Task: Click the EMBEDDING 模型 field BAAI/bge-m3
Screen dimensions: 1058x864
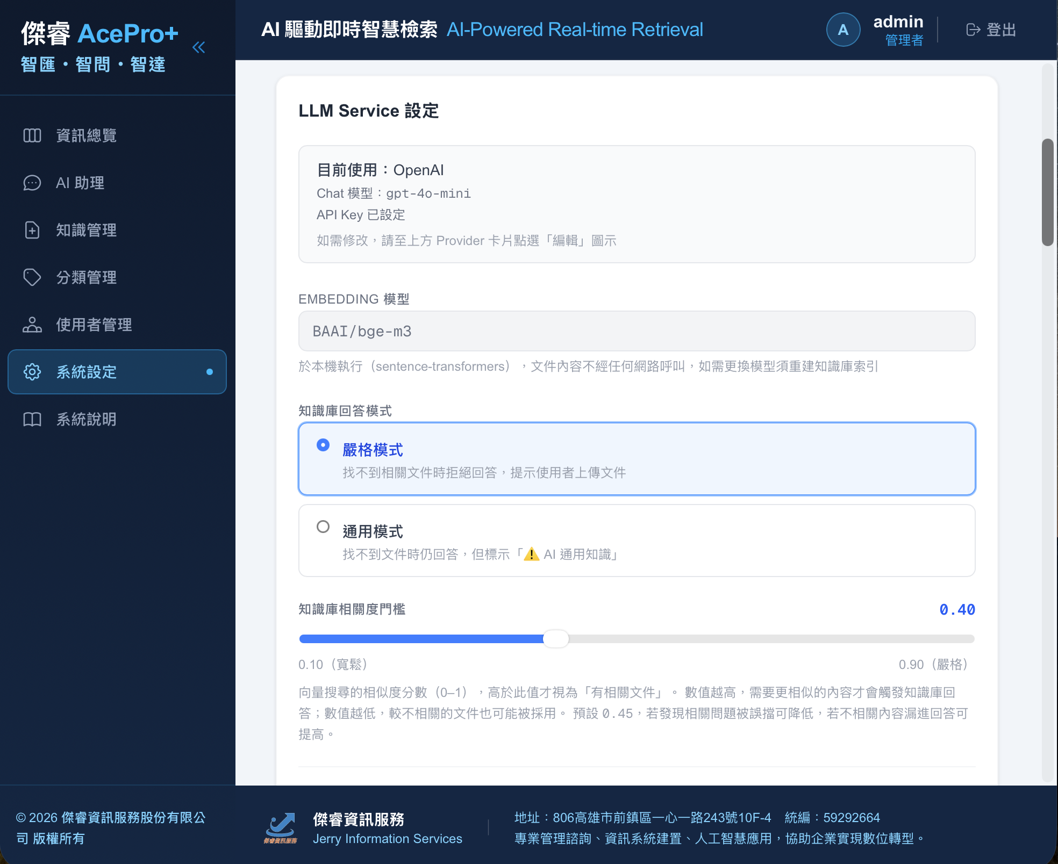Action: tap(637, 331)
